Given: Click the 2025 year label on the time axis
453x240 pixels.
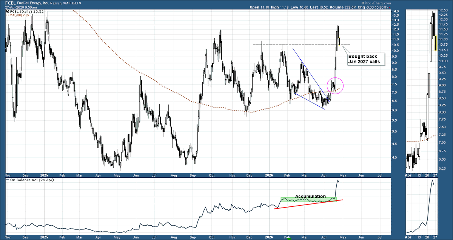Looking at the screenshot, I should [44, 175].
